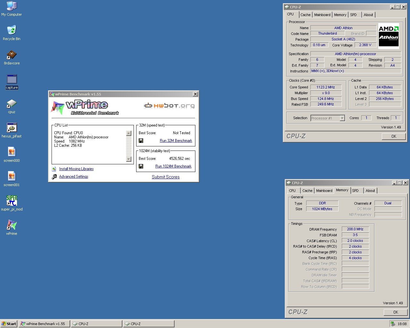Switch to CPU tab in bottom CPU-Z
Viewport: 410px width, 328px height.
pyautogui.click(x=292, y=191)
